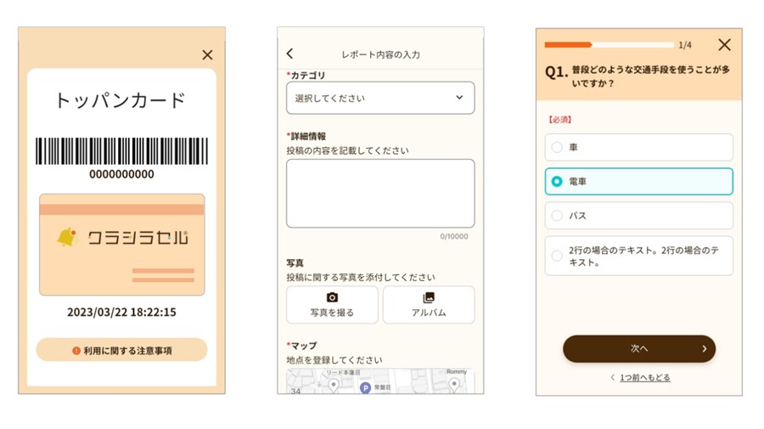
Task: Select the バス radio option
Action: pyautogui.click(x=638, y=216)
